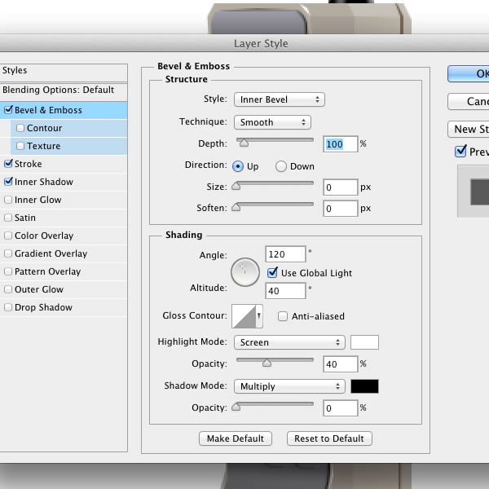Screen dimensions: 489x489
Task: Enable the Inner Glow checkbox
Action: [x=8, y=200]
